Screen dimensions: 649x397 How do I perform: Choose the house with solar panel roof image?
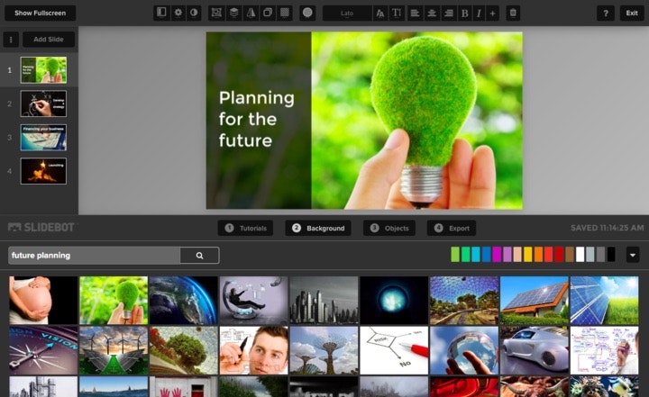[535, 301]
